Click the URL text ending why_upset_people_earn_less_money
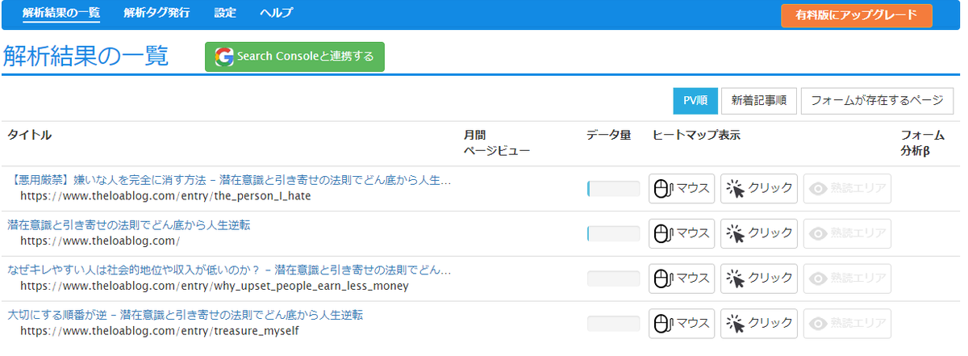Viewport: 968px width, 356px height. 215,286
